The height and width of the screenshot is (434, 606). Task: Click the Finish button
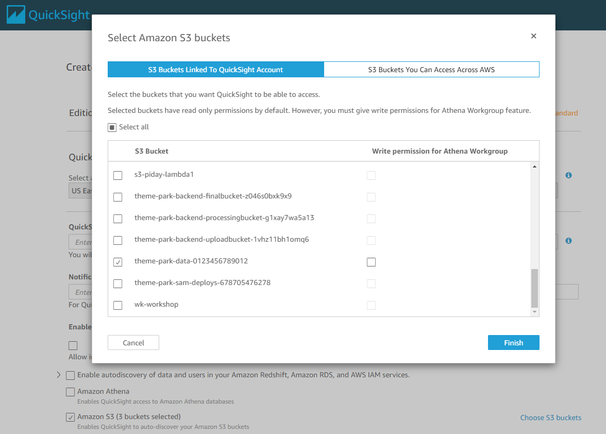(x=513, y=343)
